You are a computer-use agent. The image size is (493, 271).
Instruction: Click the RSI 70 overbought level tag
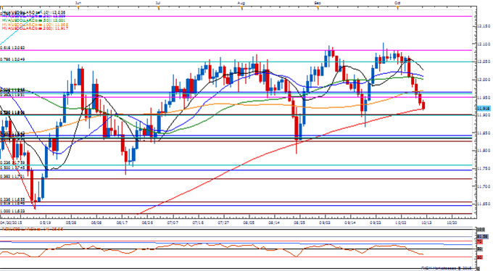(480, 241)
